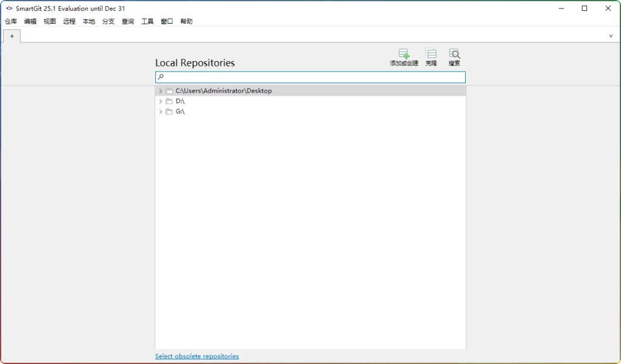Click the folder icon beside the Desktop repository
The height and width of the screenshot is (364, 621).
tap(169, 90)
